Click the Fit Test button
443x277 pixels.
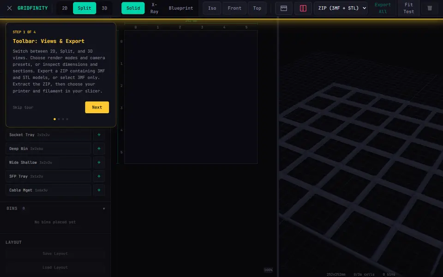(408, 8)
